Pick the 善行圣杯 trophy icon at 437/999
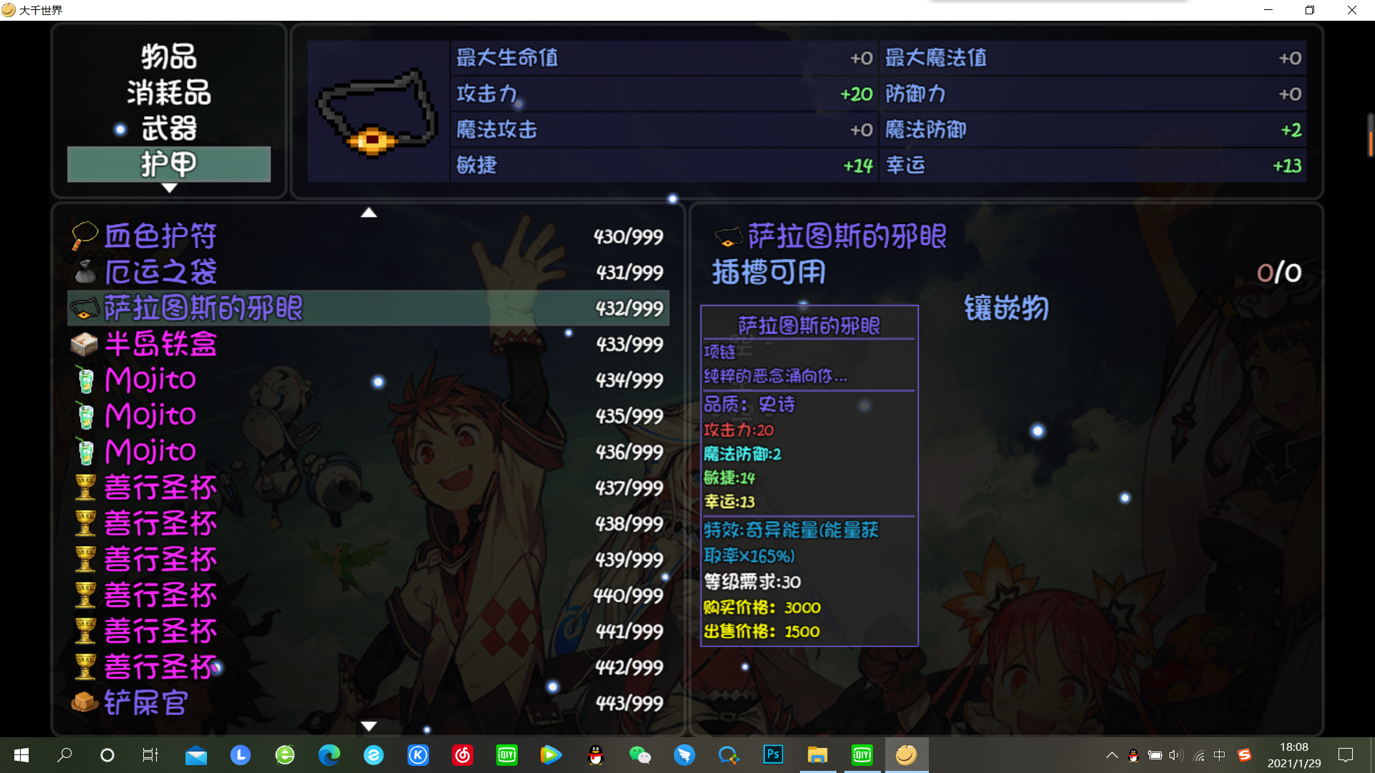1375x773 pixels. coord(85,487)
